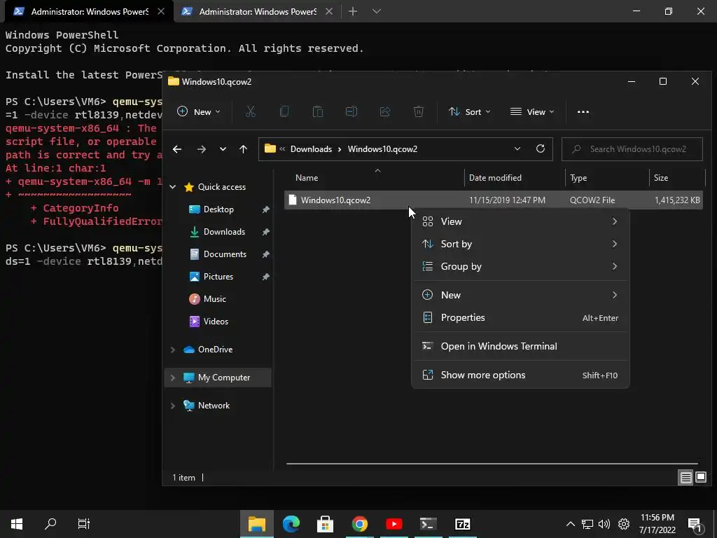Open the notification center icon
This screenshot has height=538, width=717.
point(694,525)
